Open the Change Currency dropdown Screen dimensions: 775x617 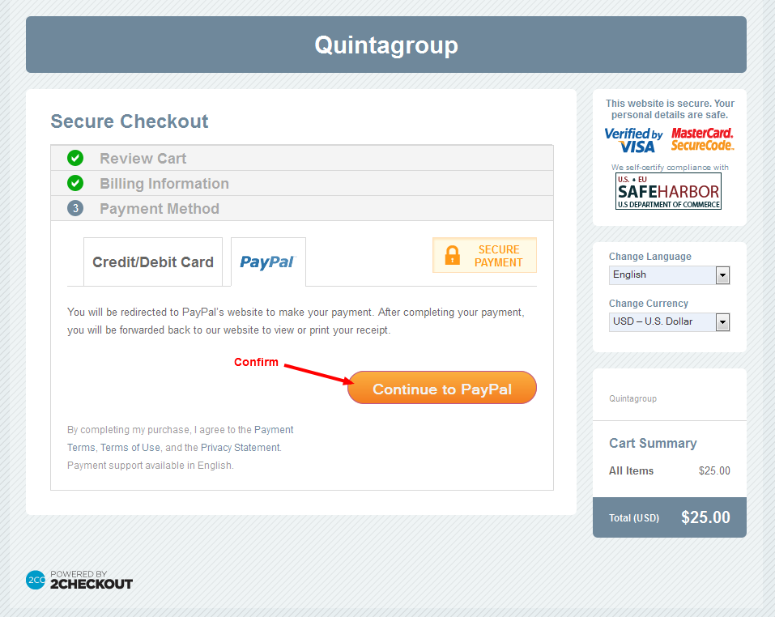coord(669,322)
